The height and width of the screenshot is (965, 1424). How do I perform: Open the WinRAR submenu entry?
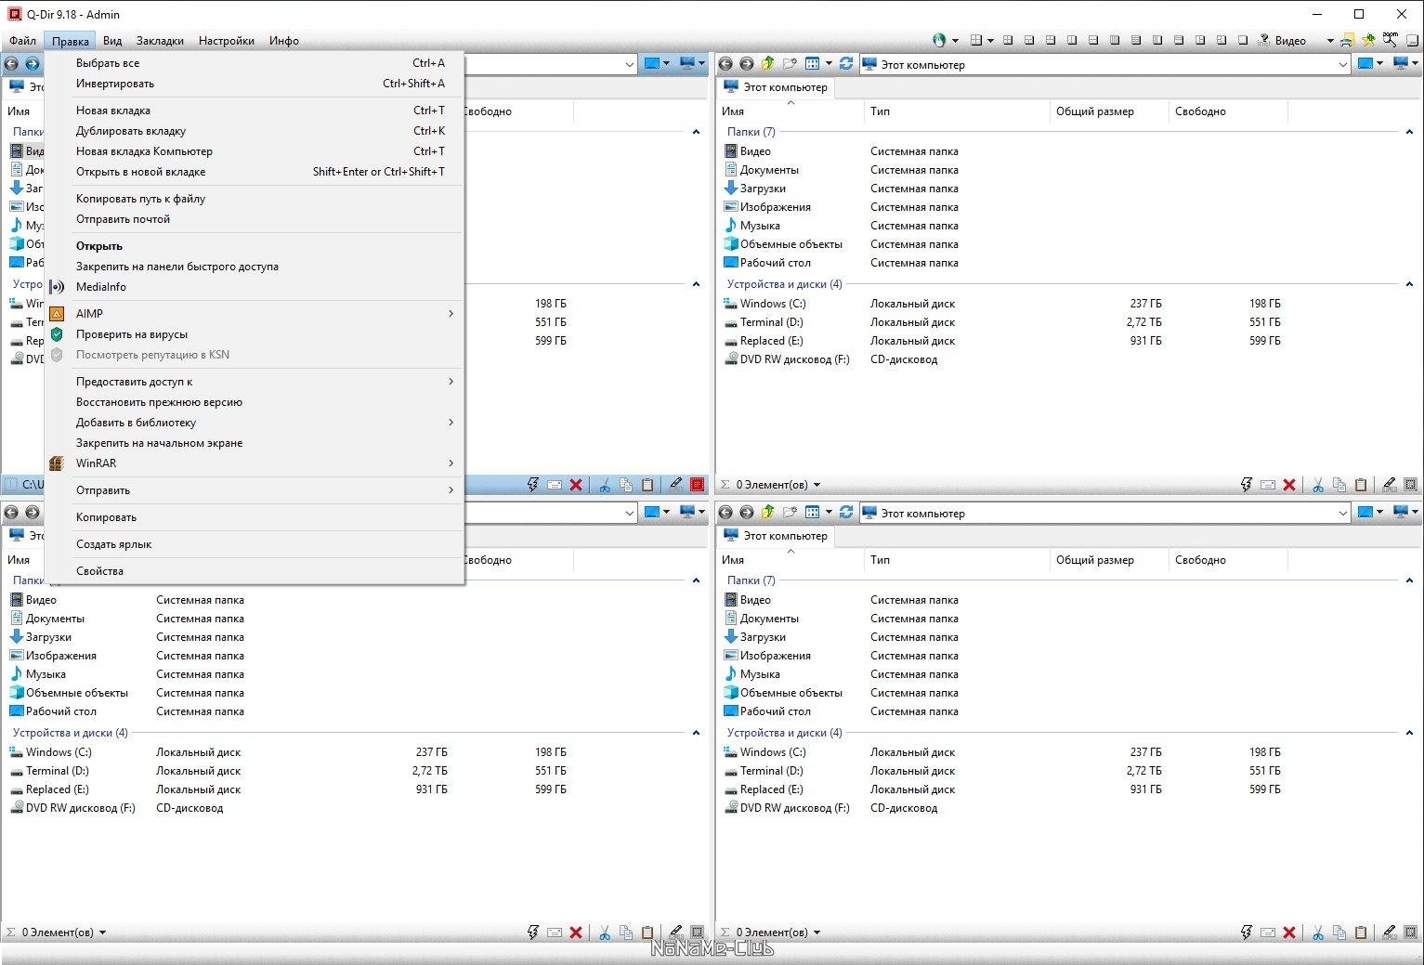[x=97, y=463]
